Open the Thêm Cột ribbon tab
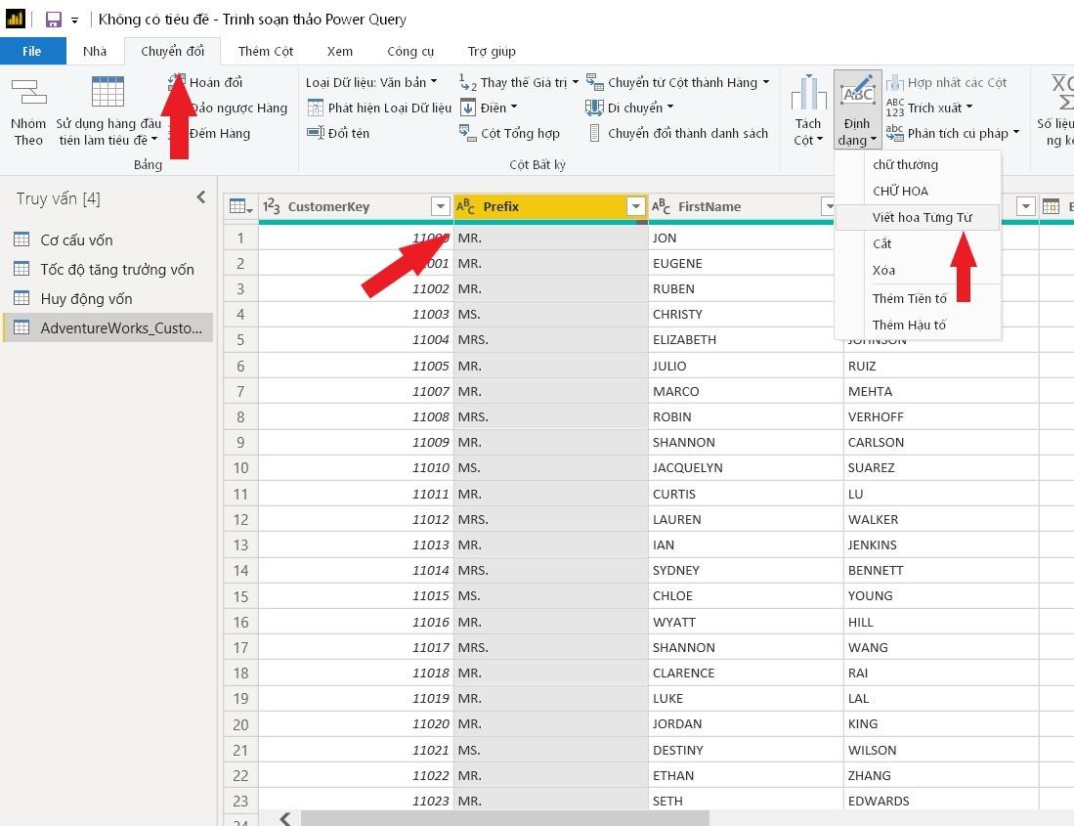1074x826 pixels. (x=265, y=51)
